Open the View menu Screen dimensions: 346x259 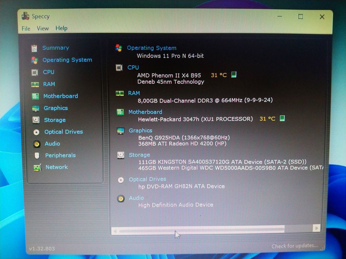coord(43,28)
